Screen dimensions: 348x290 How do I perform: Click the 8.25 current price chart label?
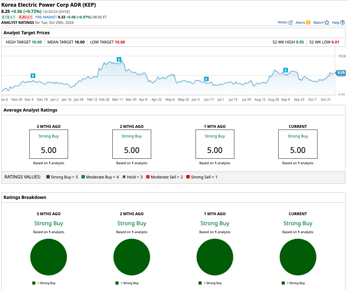pos(340,73)
